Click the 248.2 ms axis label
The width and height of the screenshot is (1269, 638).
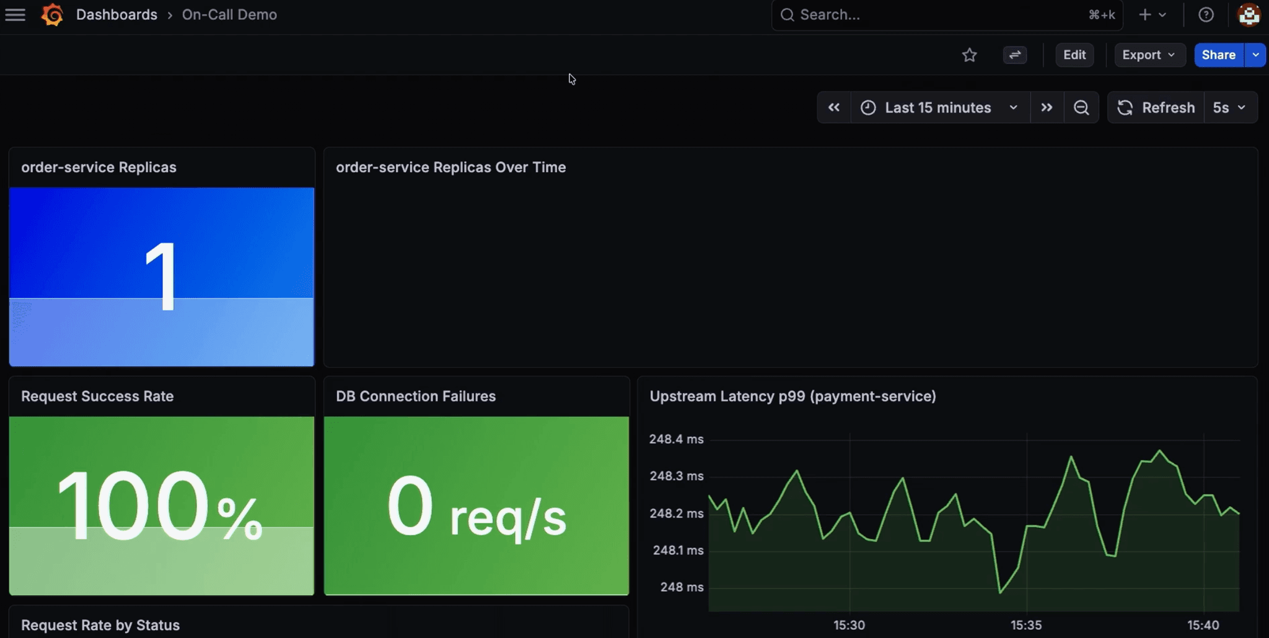[x=676, y=514]
